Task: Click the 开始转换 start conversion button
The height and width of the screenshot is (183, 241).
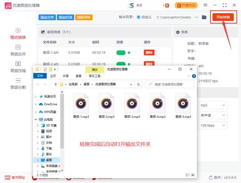Action: click(223, 17)
